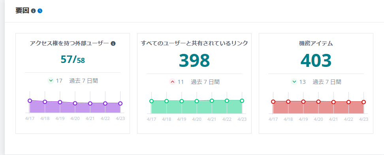The width and height of the screenshot is (384, 155).
Task: Click the green down-arrow icon beside 17
Action: click(x=51, y=80)
